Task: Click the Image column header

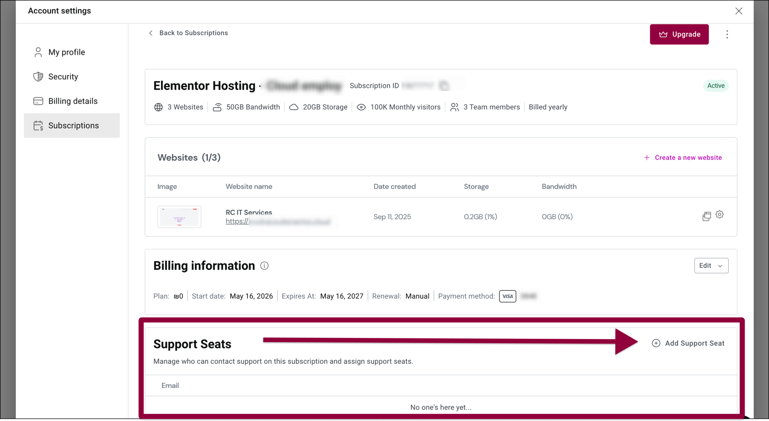Action: tap(167, 187)
